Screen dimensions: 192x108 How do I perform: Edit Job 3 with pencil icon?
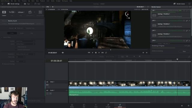tap(187, 31)
